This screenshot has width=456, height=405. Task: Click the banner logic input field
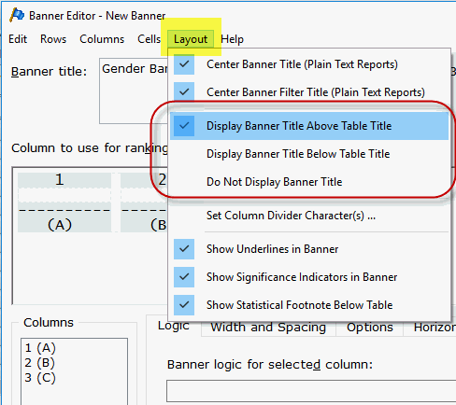(311, 391)
